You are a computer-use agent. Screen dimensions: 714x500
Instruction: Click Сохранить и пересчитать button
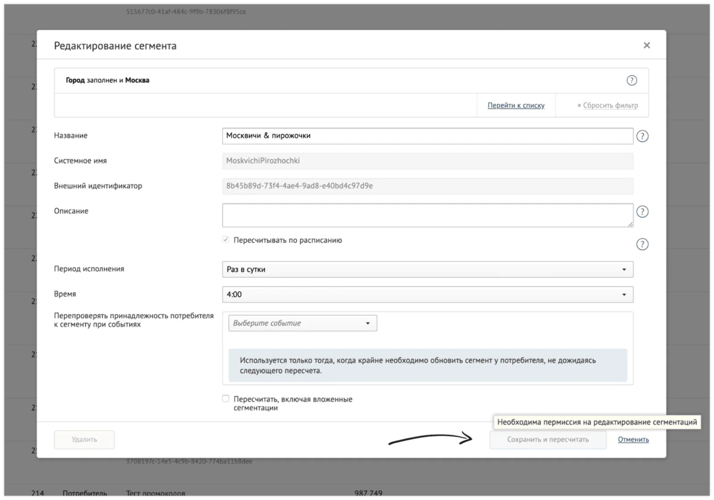(548, 439)
